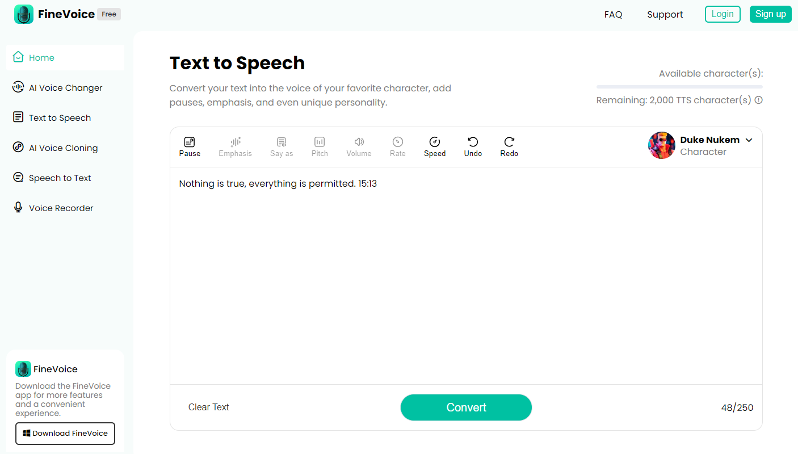The height and width of the screenshot is (454, 798).
Task: Select Speech to Text in sidebar
Action: [x=60, y=178]
